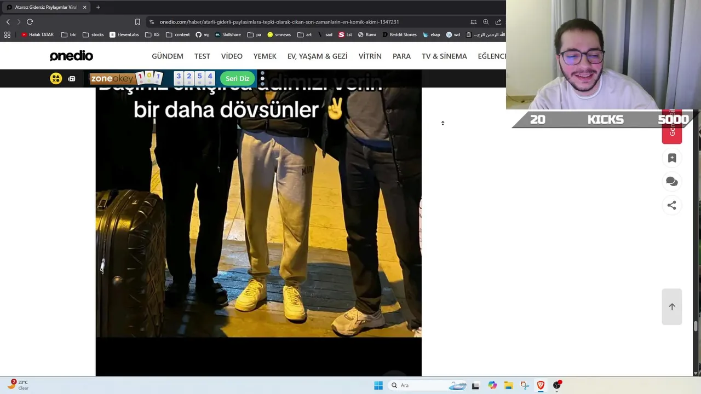Open comments with the chat bubble icon

pyautogui.click(x=672, y=182)
